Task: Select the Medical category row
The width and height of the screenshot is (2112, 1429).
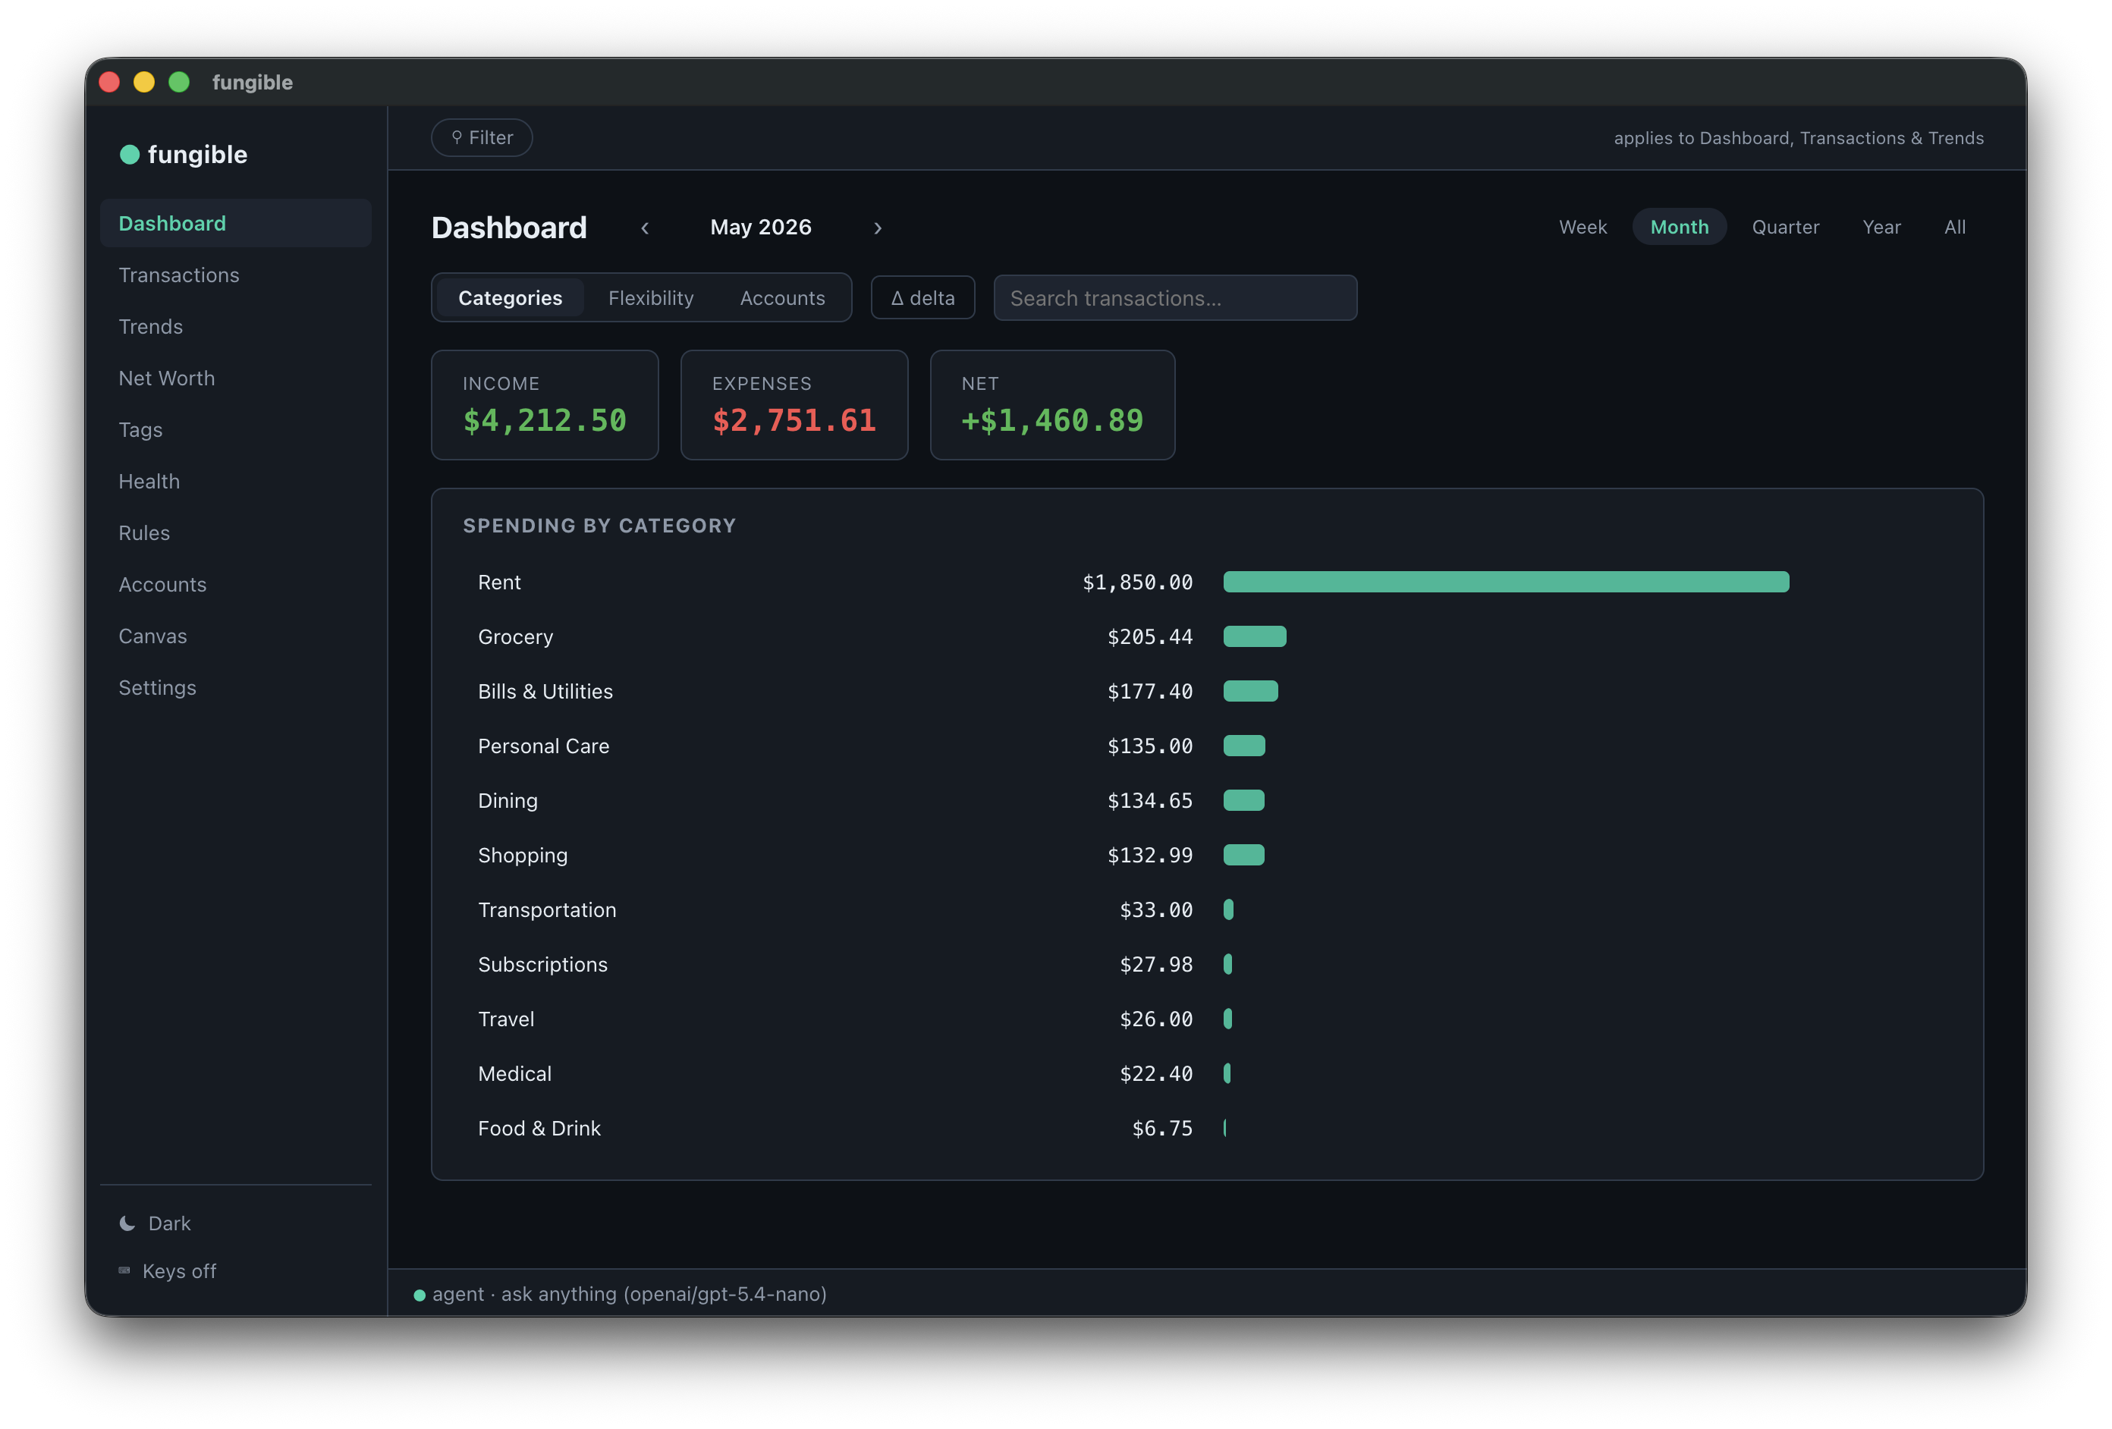Action: (x=1207, y=1073)
